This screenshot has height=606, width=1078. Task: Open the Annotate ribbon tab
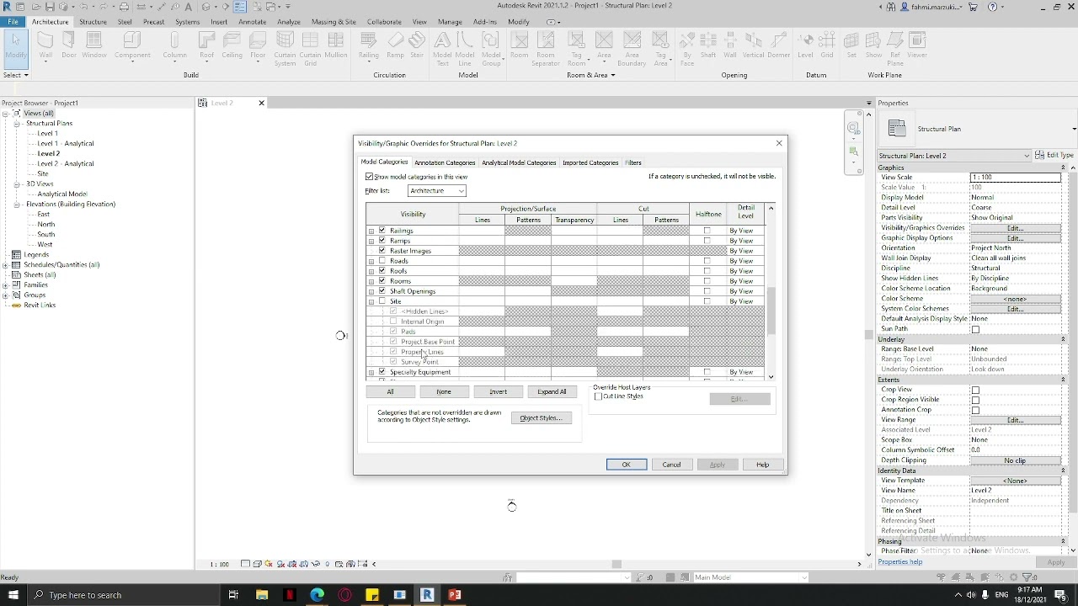[253, 22]
